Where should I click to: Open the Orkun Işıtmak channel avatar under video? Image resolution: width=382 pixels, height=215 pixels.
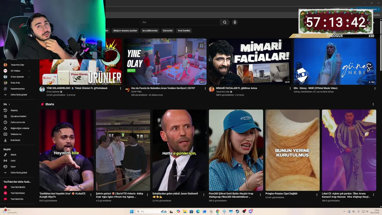pyautogui.click(x=42, y=89)
